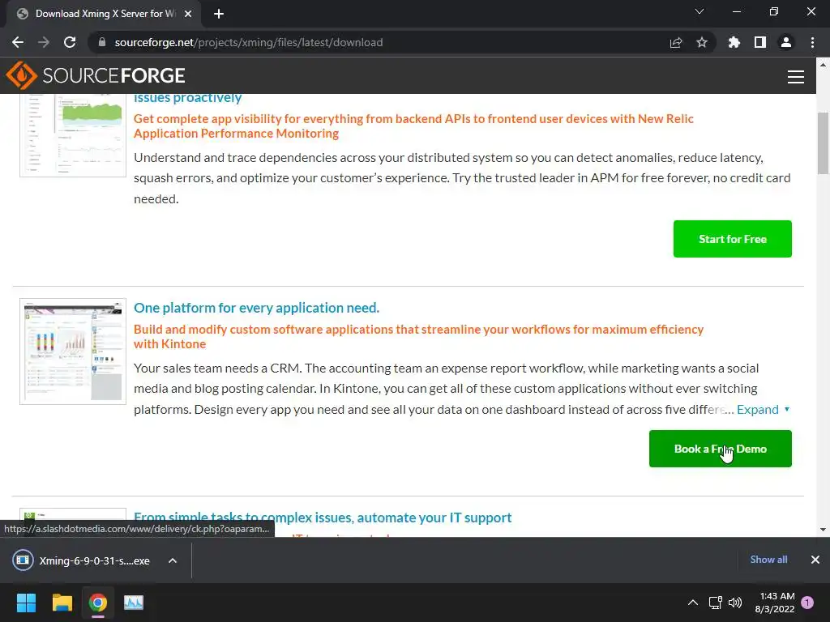Click Show all downloads
The image size is (830, 622).
pyautogui.click(x=768, y=560)
